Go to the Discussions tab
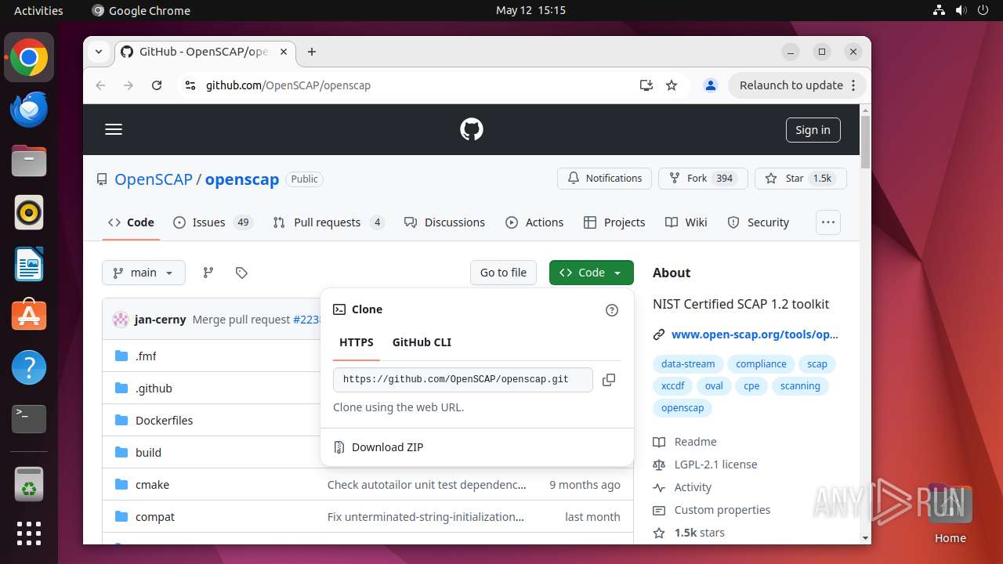Image resolution: width=1003 pixels, height=564 pixels. coord(444,222)
